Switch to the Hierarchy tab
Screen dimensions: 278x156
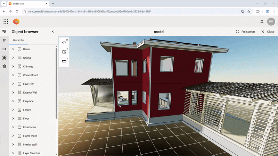18,40
